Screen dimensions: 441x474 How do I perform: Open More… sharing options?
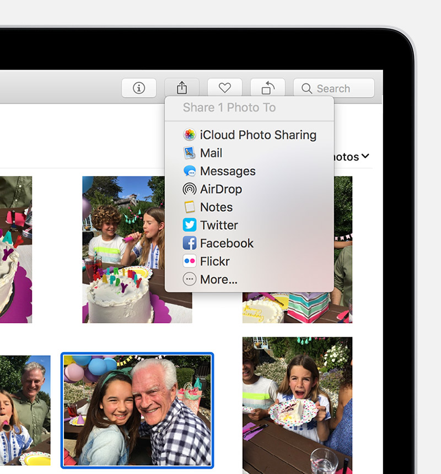click(249, 280)
